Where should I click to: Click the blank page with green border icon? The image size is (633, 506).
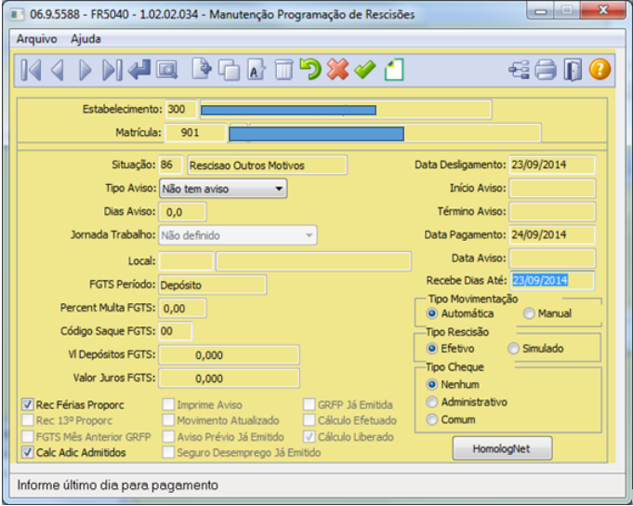click(394, 70)
